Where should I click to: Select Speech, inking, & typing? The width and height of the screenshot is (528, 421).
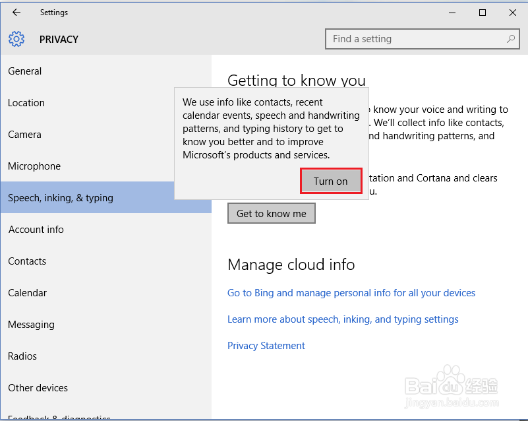105,197
